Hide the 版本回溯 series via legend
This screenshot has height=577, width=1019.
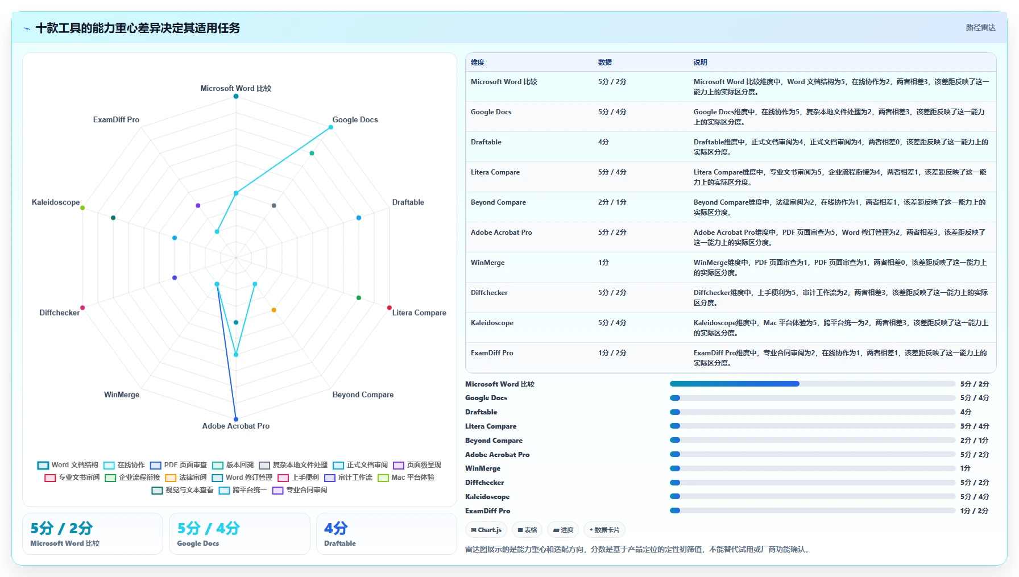click(233, 465)
